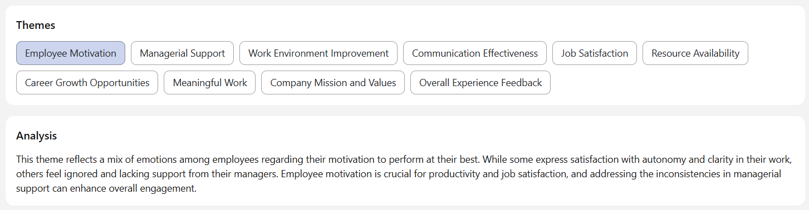
Task: Click the Themes section heading
Action: (36, 25)
